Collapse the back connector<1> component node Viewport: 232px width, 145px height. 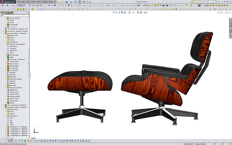(4, 33)
